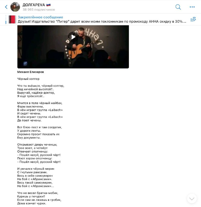Open the Закреплённое сообщение label
This screenshot has height=207, width=201.
40,17
